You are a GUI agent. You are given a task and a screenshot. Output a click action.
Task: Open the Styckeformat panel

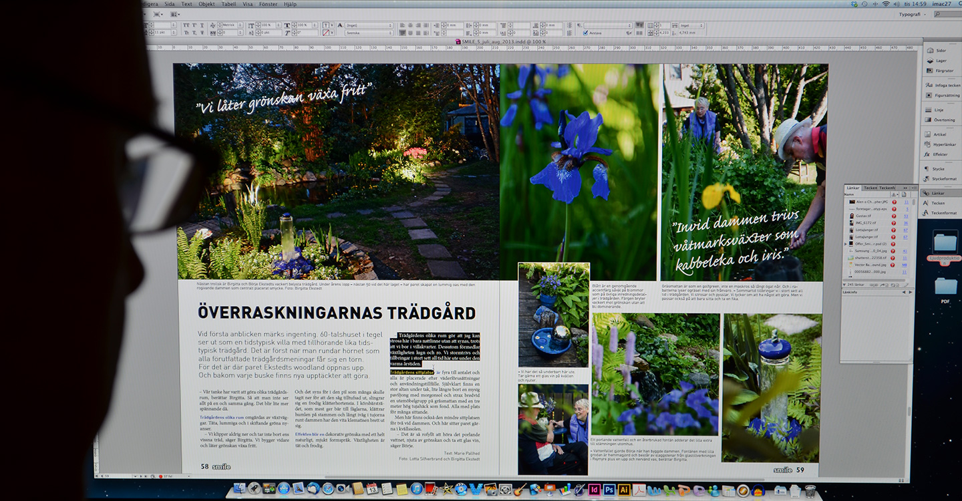click(940, 179)
